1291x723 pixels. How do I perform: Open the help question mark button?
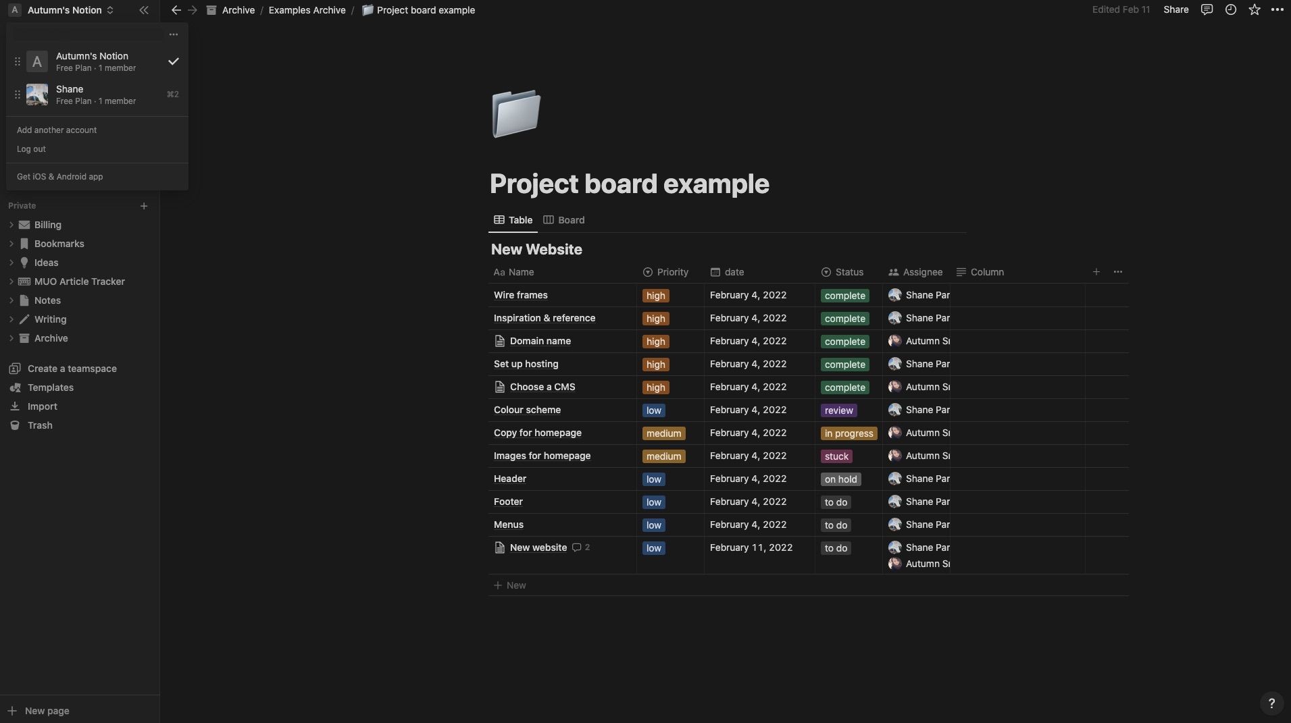click(1271, 703)
